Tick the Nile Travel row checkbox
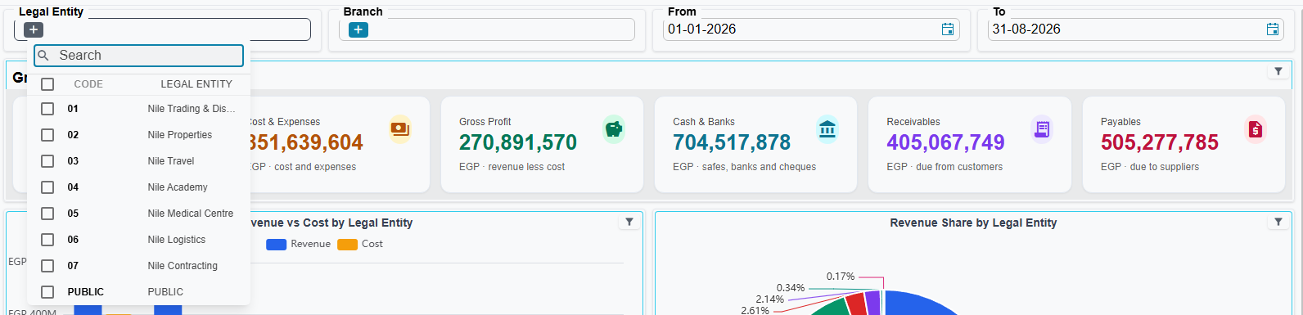 [47, 161]
